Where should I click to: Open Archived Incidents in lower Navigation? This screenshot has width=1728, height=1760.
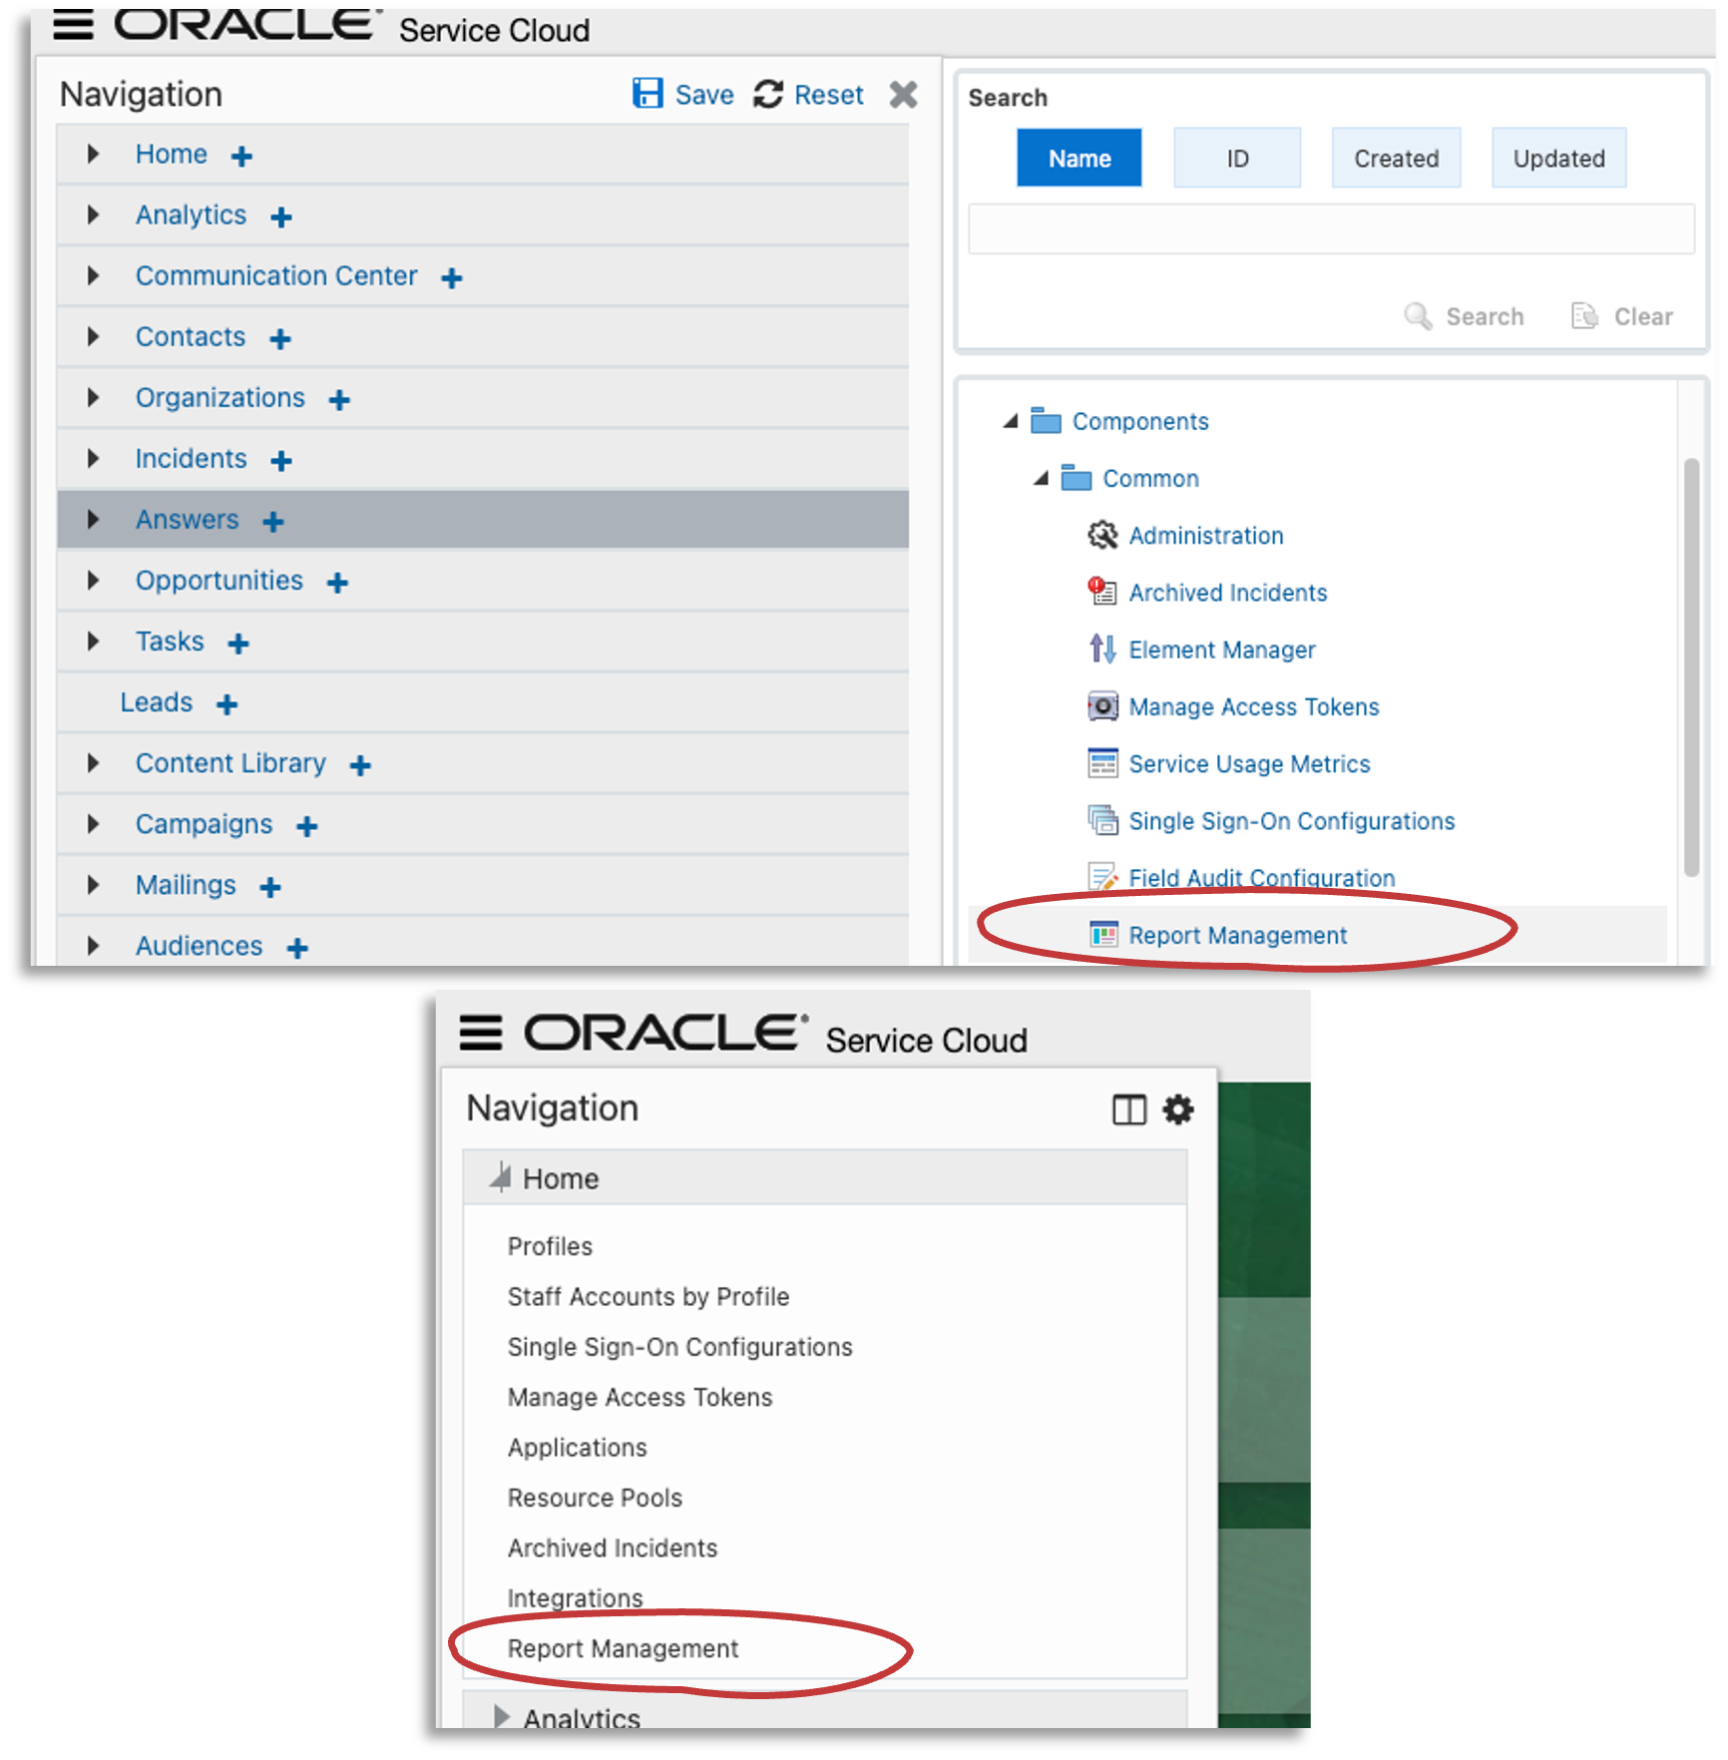[613, 1547]
